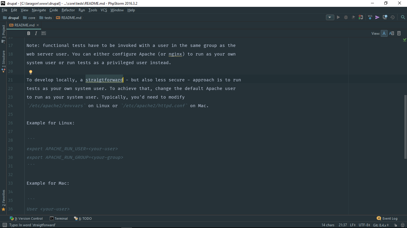
Task: Switch to preview-only view
Action: 399,33
